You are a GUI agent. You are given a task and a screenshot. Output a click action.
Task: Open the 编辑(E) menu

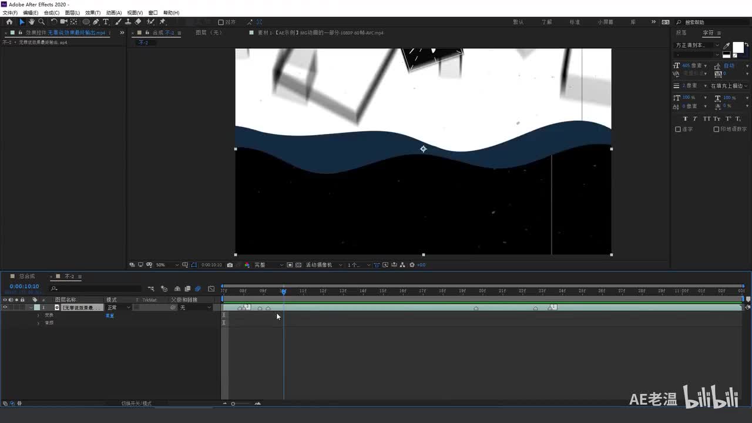point(31,12)
